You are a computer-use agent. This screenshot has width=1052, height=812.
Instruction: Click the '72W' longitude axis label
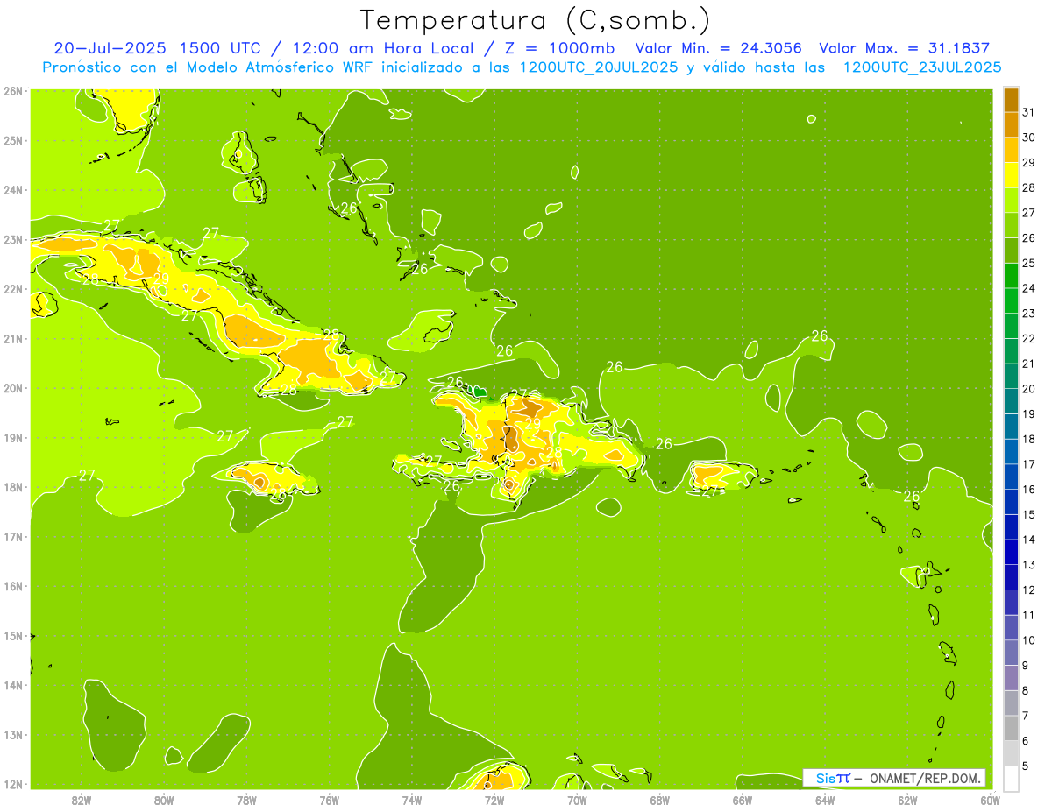click(x=494, y=800)
